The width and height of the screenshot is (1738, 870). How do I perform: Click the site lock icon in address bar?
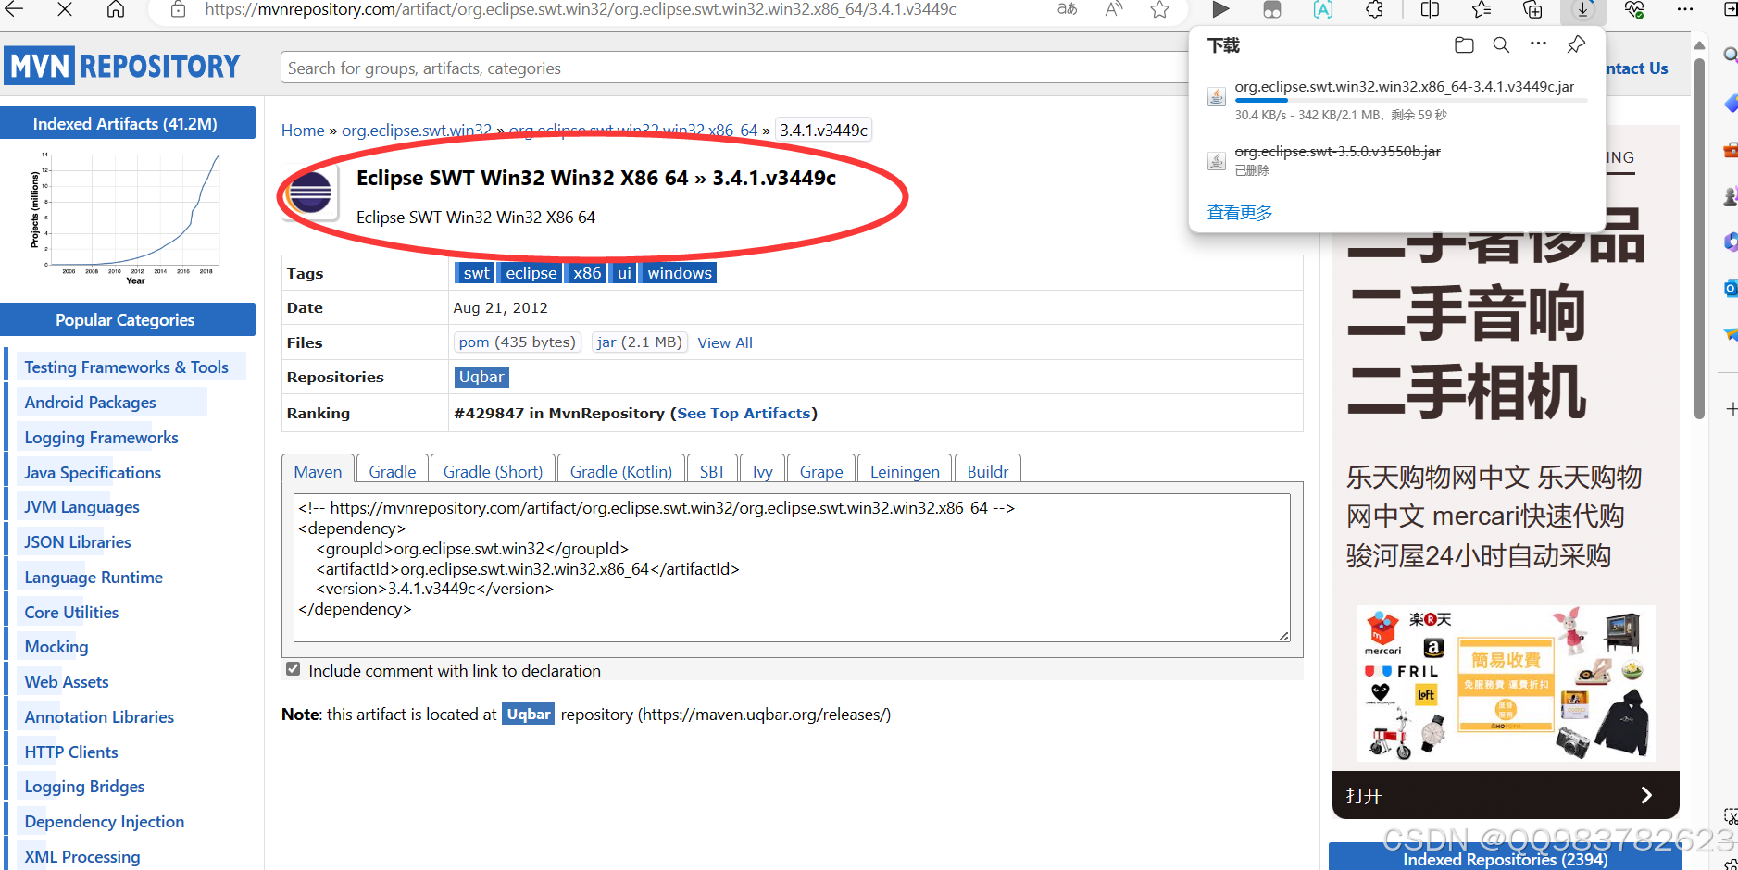point(178,9)
